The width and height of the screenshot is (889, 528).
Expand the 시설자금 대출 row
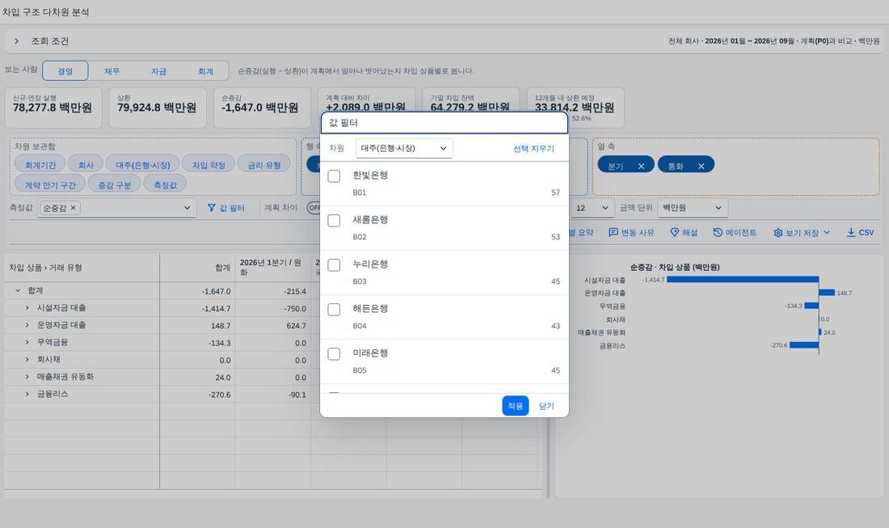pos(27,307)
